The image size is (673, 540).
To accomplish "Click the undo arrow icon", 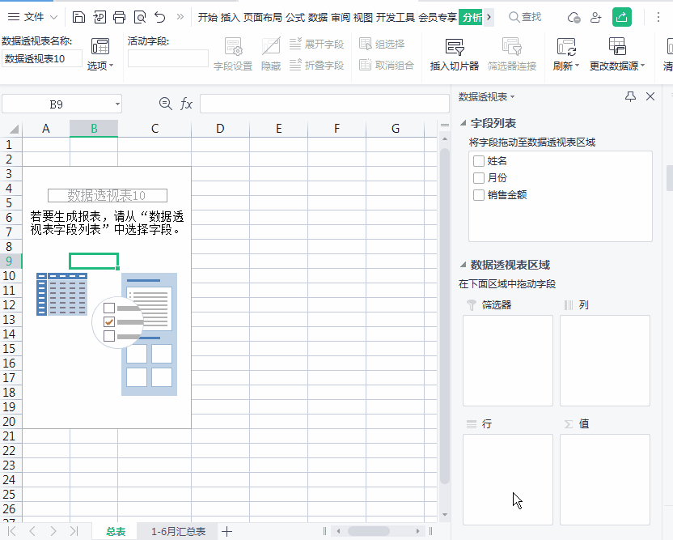I will point(160,17).
